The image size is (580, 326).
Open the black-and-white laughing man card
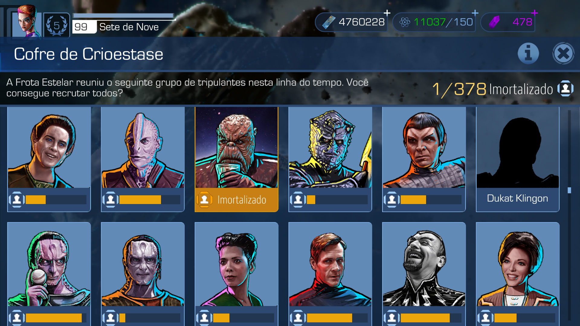coord(424,274)
